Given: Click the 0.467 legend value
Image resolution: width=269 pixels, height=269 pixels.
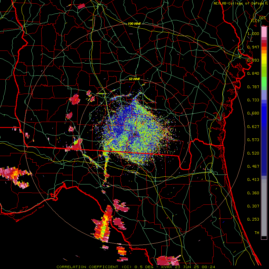Looking at the screenshot, I should tap(253, 166).
